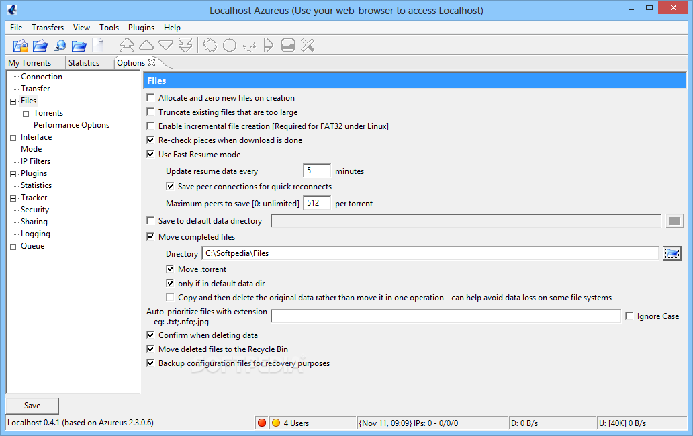Enable incremental file creation checkbox
The height and width of the screenshot is (436, 693).
(150, 126)
